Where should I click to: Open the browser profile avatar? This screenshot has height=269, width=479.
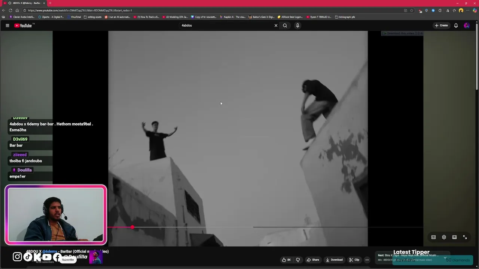(461, 10)
